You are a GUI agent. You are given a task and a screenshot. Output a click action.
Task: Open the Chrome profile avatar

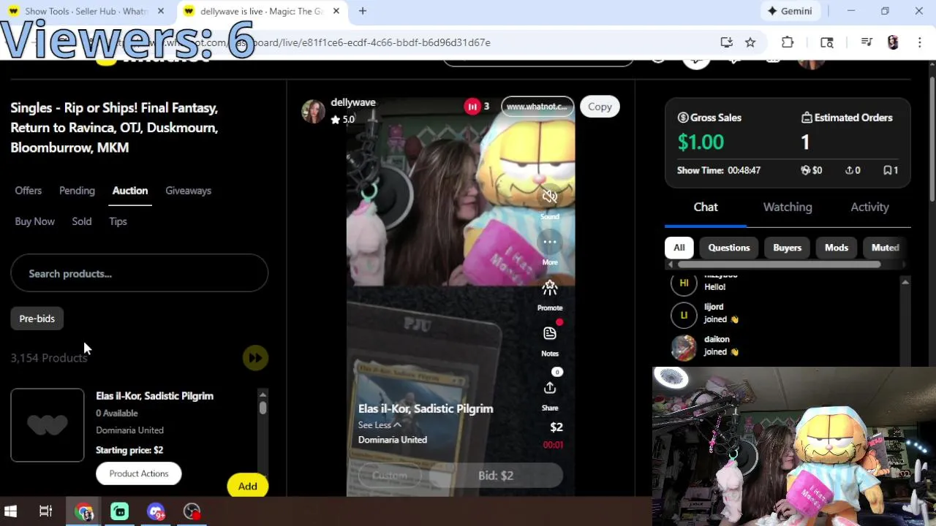(893, 42)
